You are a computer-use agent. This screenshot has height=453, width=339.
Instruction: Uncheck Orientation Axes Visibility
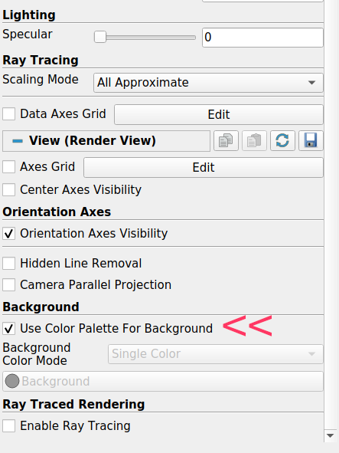pos(9,234)
